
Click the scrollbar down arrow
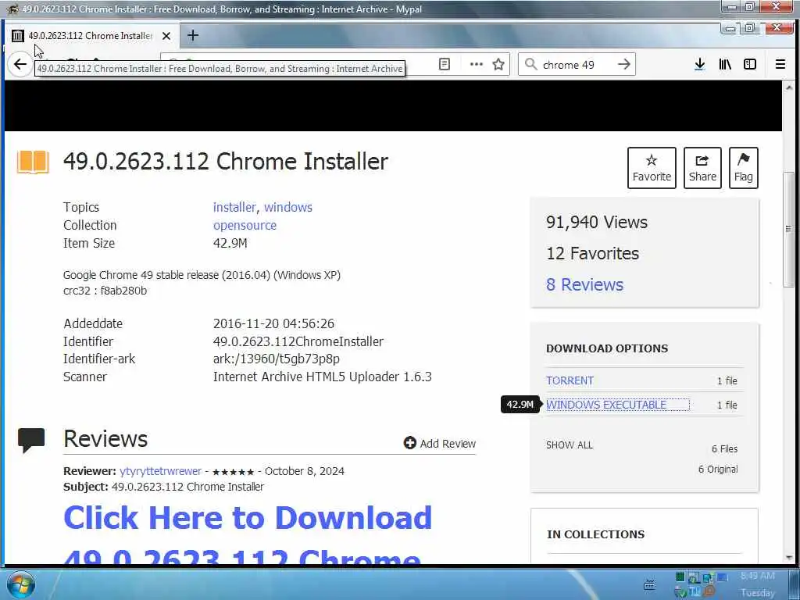pos(789,558)
